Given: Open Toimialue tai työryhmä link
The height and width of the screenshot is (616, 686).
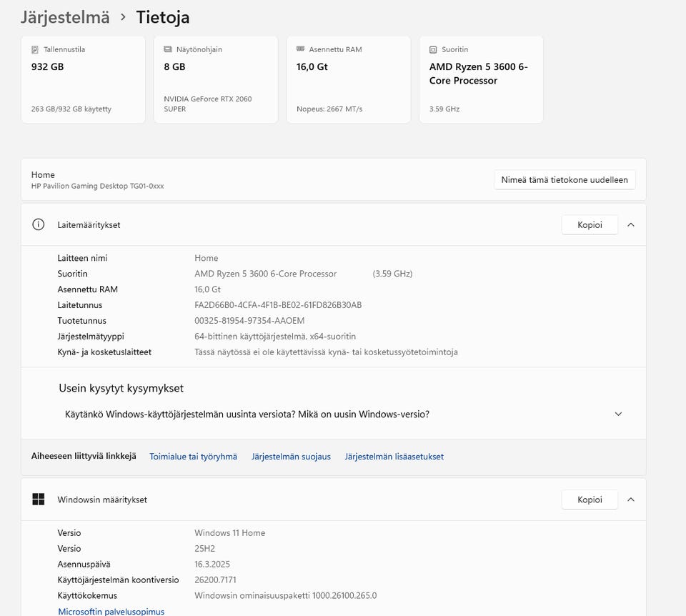Looking at the screenshot, I should pyautogui.click(x=193, y=457).
